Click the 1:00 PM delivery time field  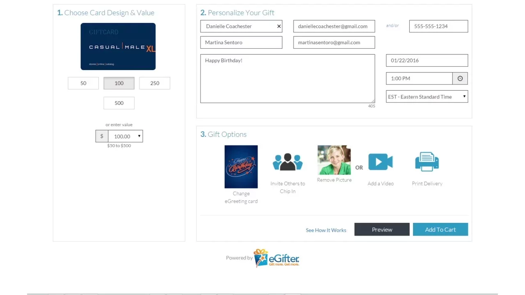click(x=419, y=78)
